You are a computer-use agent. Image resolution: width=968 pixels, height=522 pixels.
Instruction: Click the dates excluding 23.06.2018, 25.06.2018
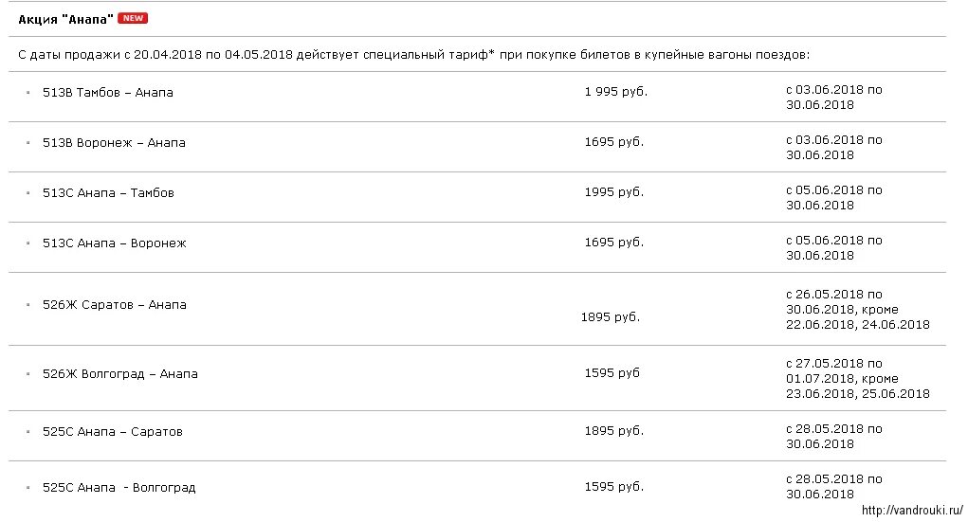[x=857, y=378]
